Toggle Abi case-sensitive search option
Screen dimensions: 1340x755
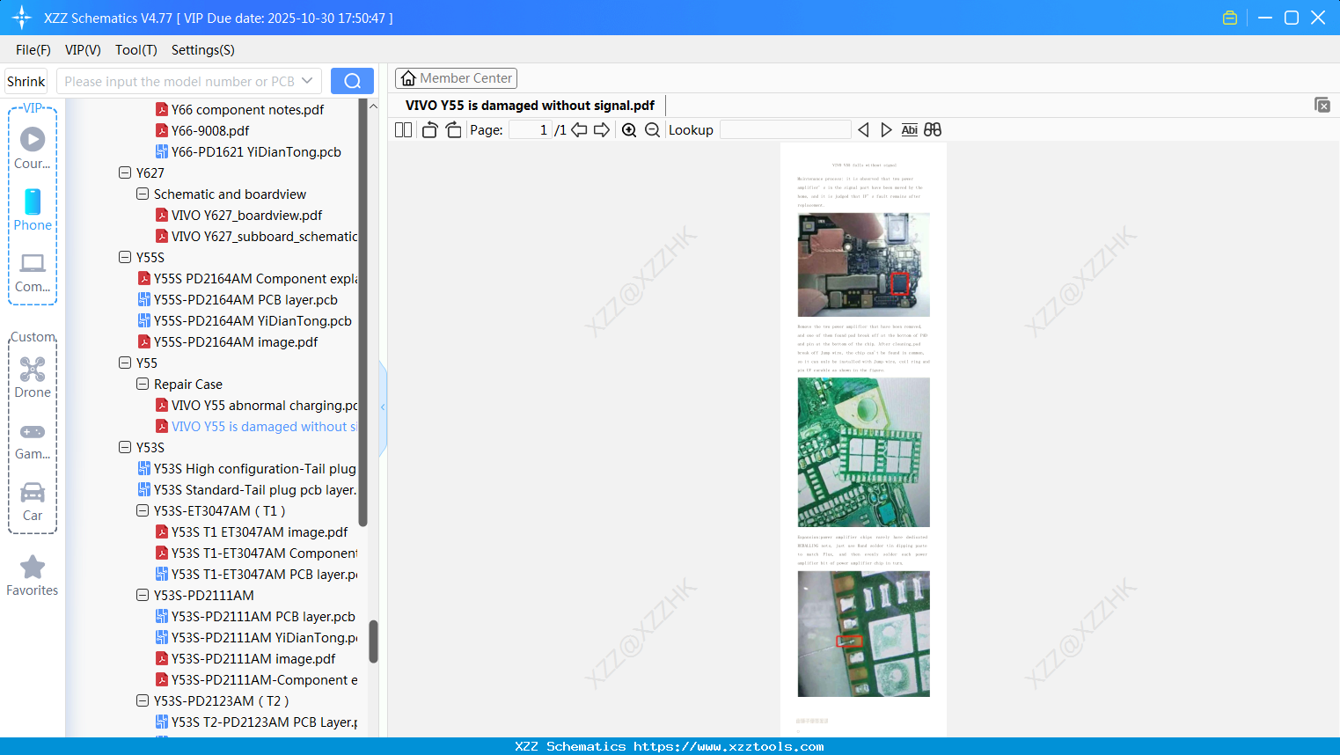(909, 129)
